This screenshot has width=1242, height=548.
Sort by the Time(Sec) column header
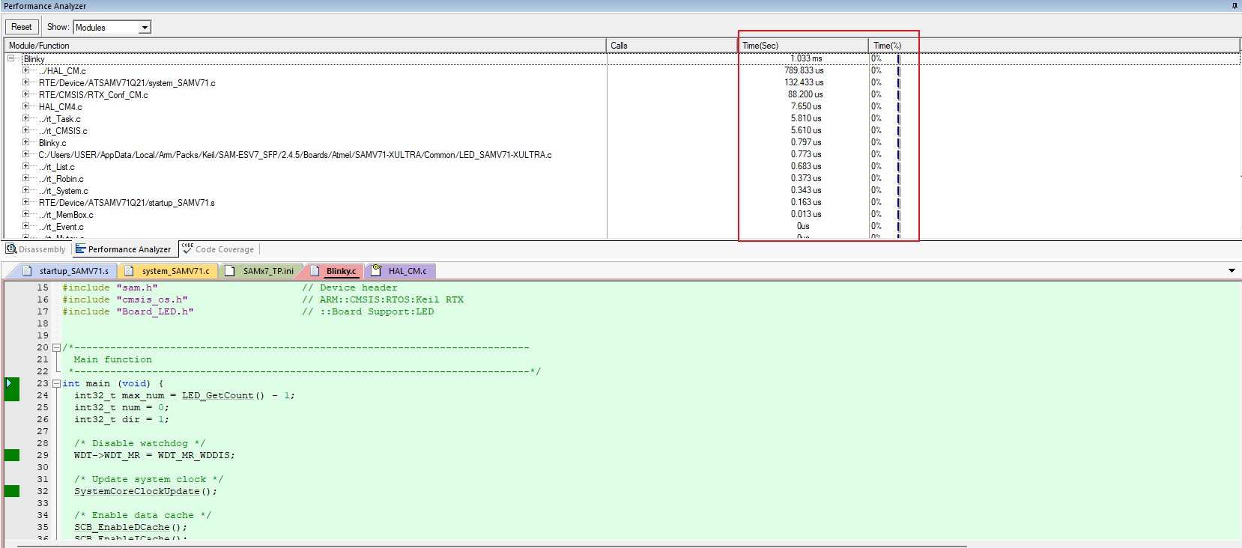tap(802, 46)
